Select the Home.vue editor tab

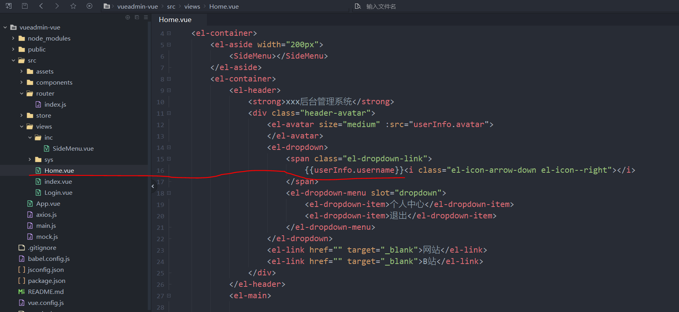pyautogui.click(x=179, y=20)
